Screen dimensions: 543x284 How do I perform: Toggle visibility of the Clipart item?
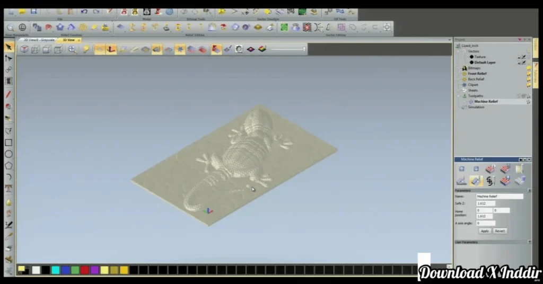coord(528,85)
